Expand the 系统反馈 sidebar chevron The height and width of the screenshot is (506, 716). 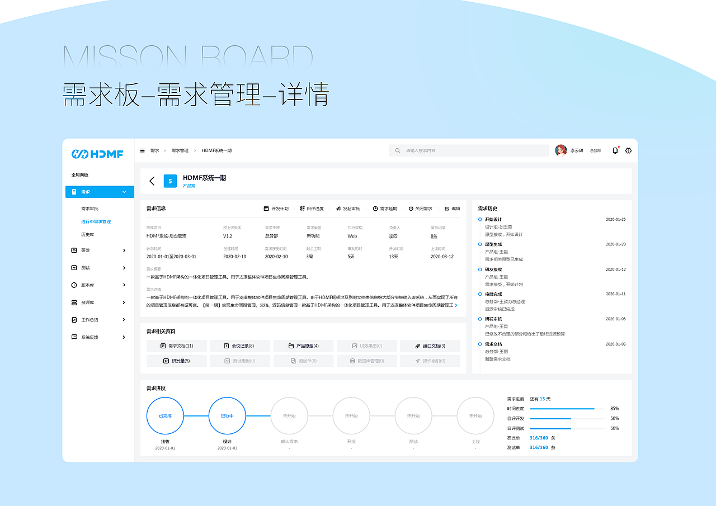coord(124,337)
